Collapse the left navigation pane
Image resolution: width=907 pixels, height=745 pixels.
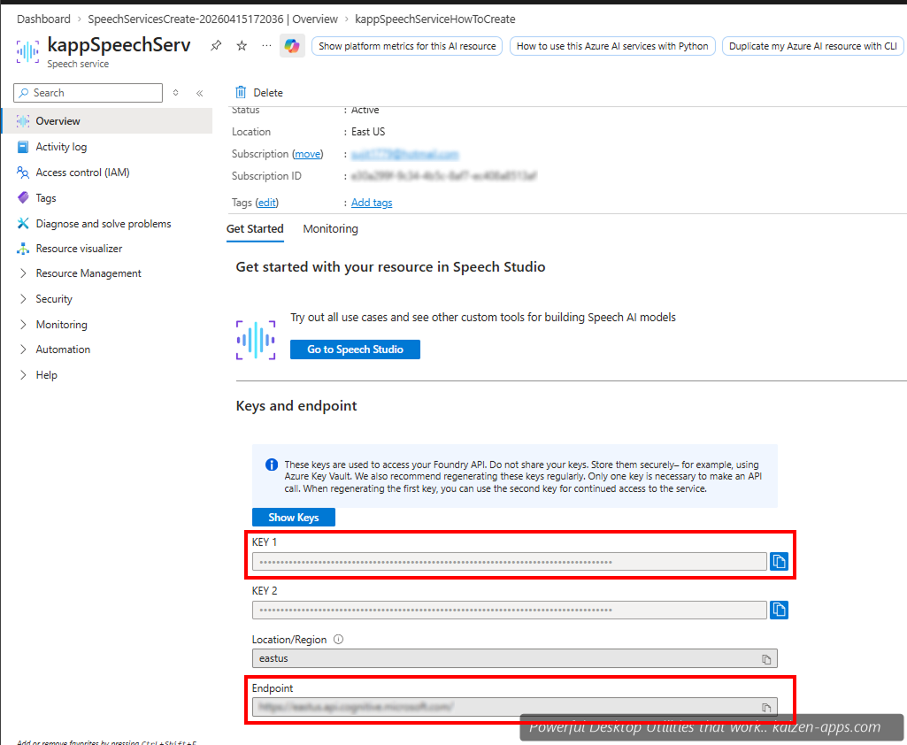(x=198, y=92)
